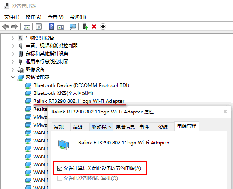Click the Update driver icon with green arrow
The image size is (233, 189).
85,27
